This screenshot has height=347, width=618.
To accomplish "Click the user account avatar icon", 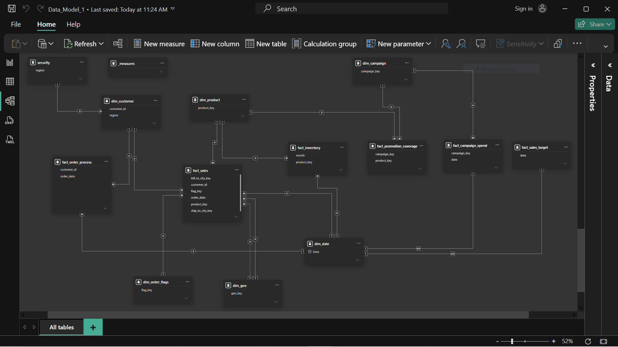I will pyautogui.click(x=542, y=9).
